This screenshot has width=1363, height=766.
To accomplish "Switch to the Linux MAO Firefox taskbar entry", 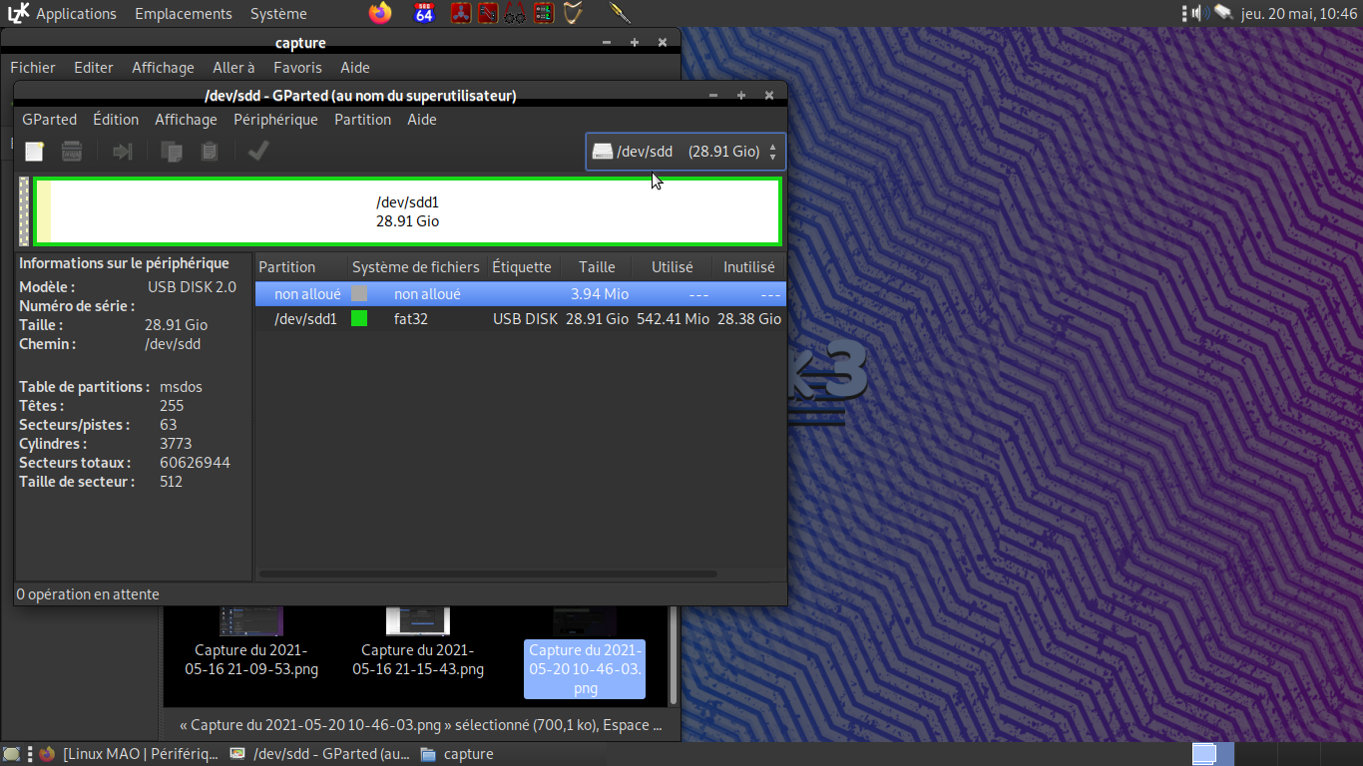I will pyautogui.click(x=129, y=754).
